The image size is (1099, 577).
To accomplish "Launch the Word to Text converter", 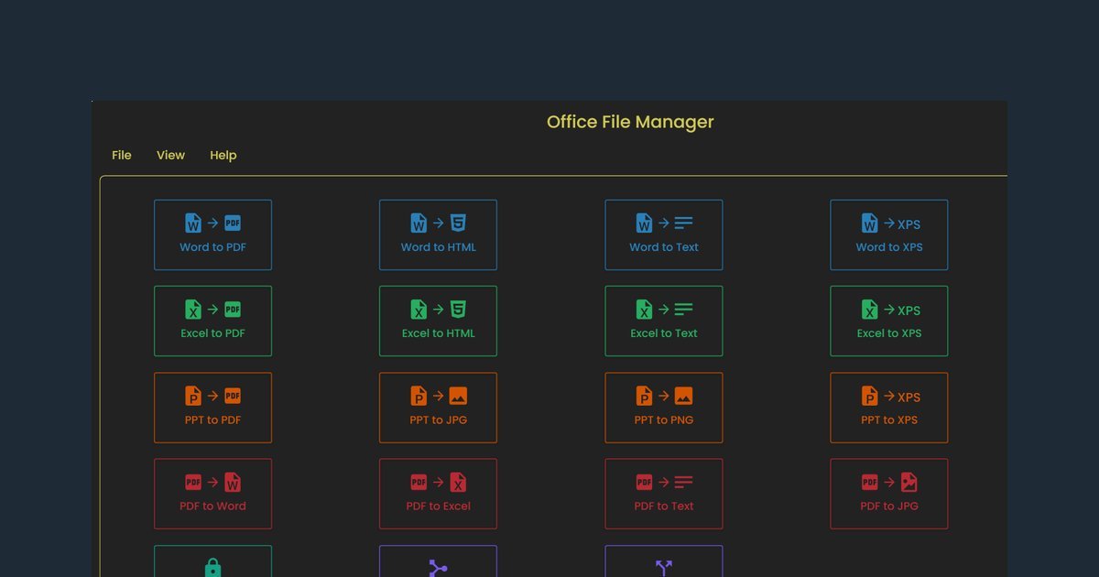I will point(663,235).
